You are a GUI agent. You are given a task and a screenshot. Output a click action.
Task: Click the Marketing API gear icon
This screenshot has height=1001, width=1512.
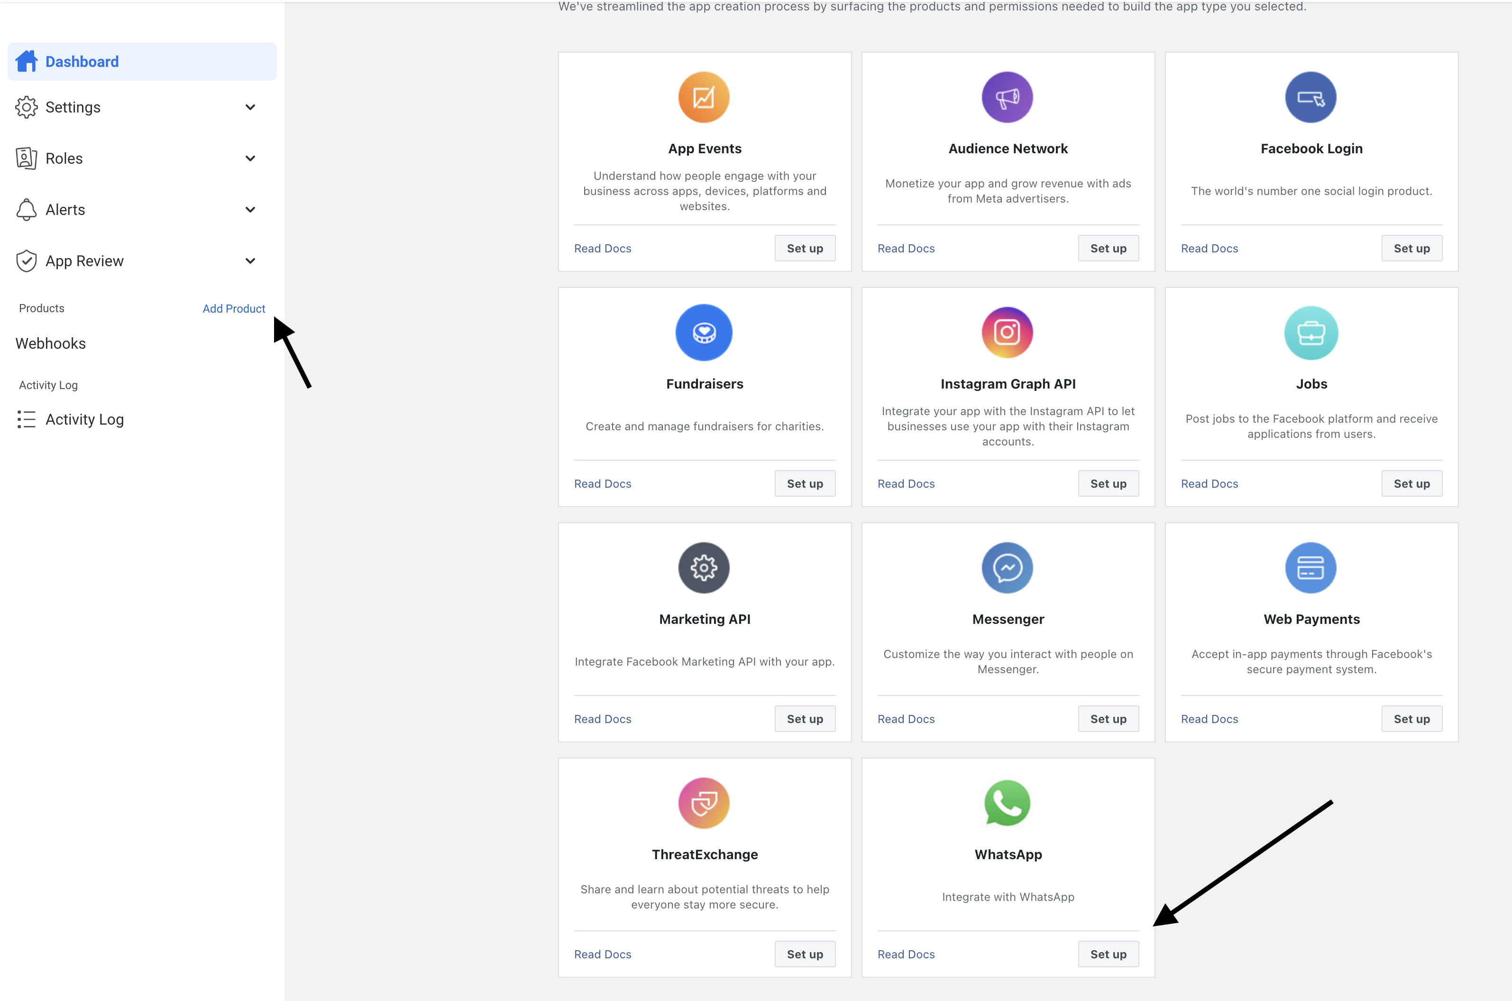(x=704, y=567)
